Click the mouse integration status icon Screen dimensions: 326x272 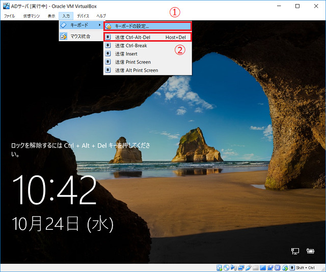pos(285,268)
